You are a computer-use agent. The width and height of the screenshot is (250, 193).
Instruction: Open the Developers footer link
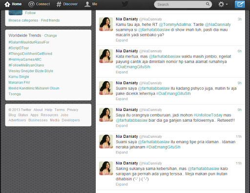[x=71, y=120]
